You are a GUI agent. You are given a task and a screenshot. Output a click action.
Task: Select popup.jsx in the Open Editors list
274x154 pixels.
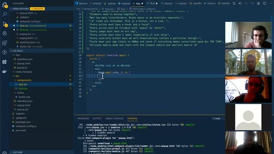[25, 34]
